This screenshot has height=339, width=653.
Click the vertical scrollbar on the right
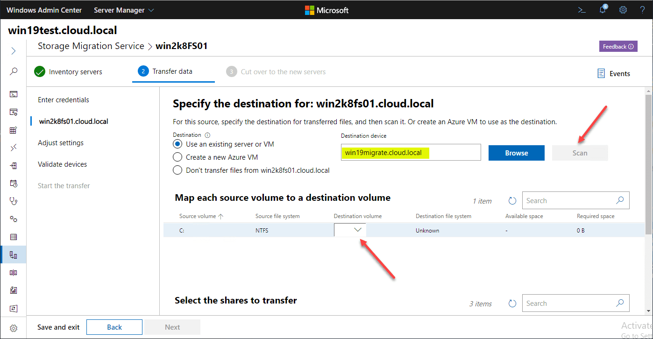pyautogui.click(x=648, y=163)
